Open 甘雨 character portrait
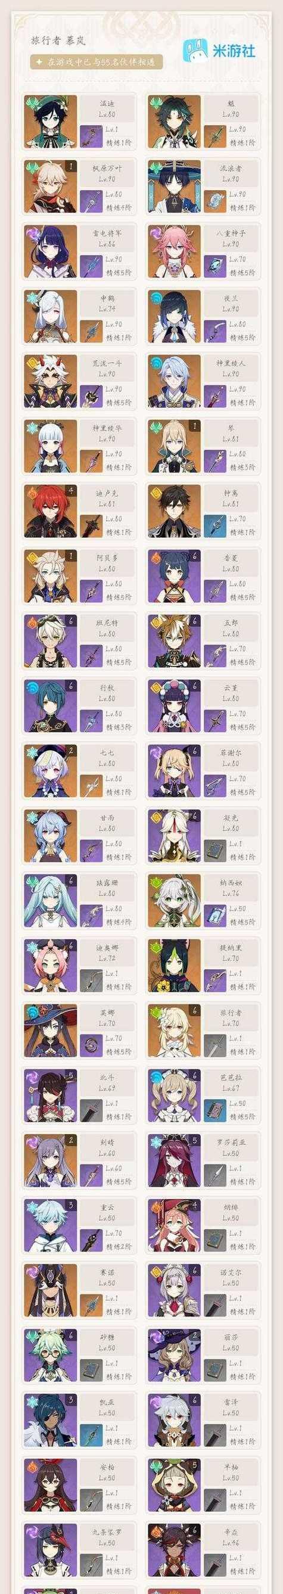The width and height of the screenshot is (283, 1594). pos(51,836)
